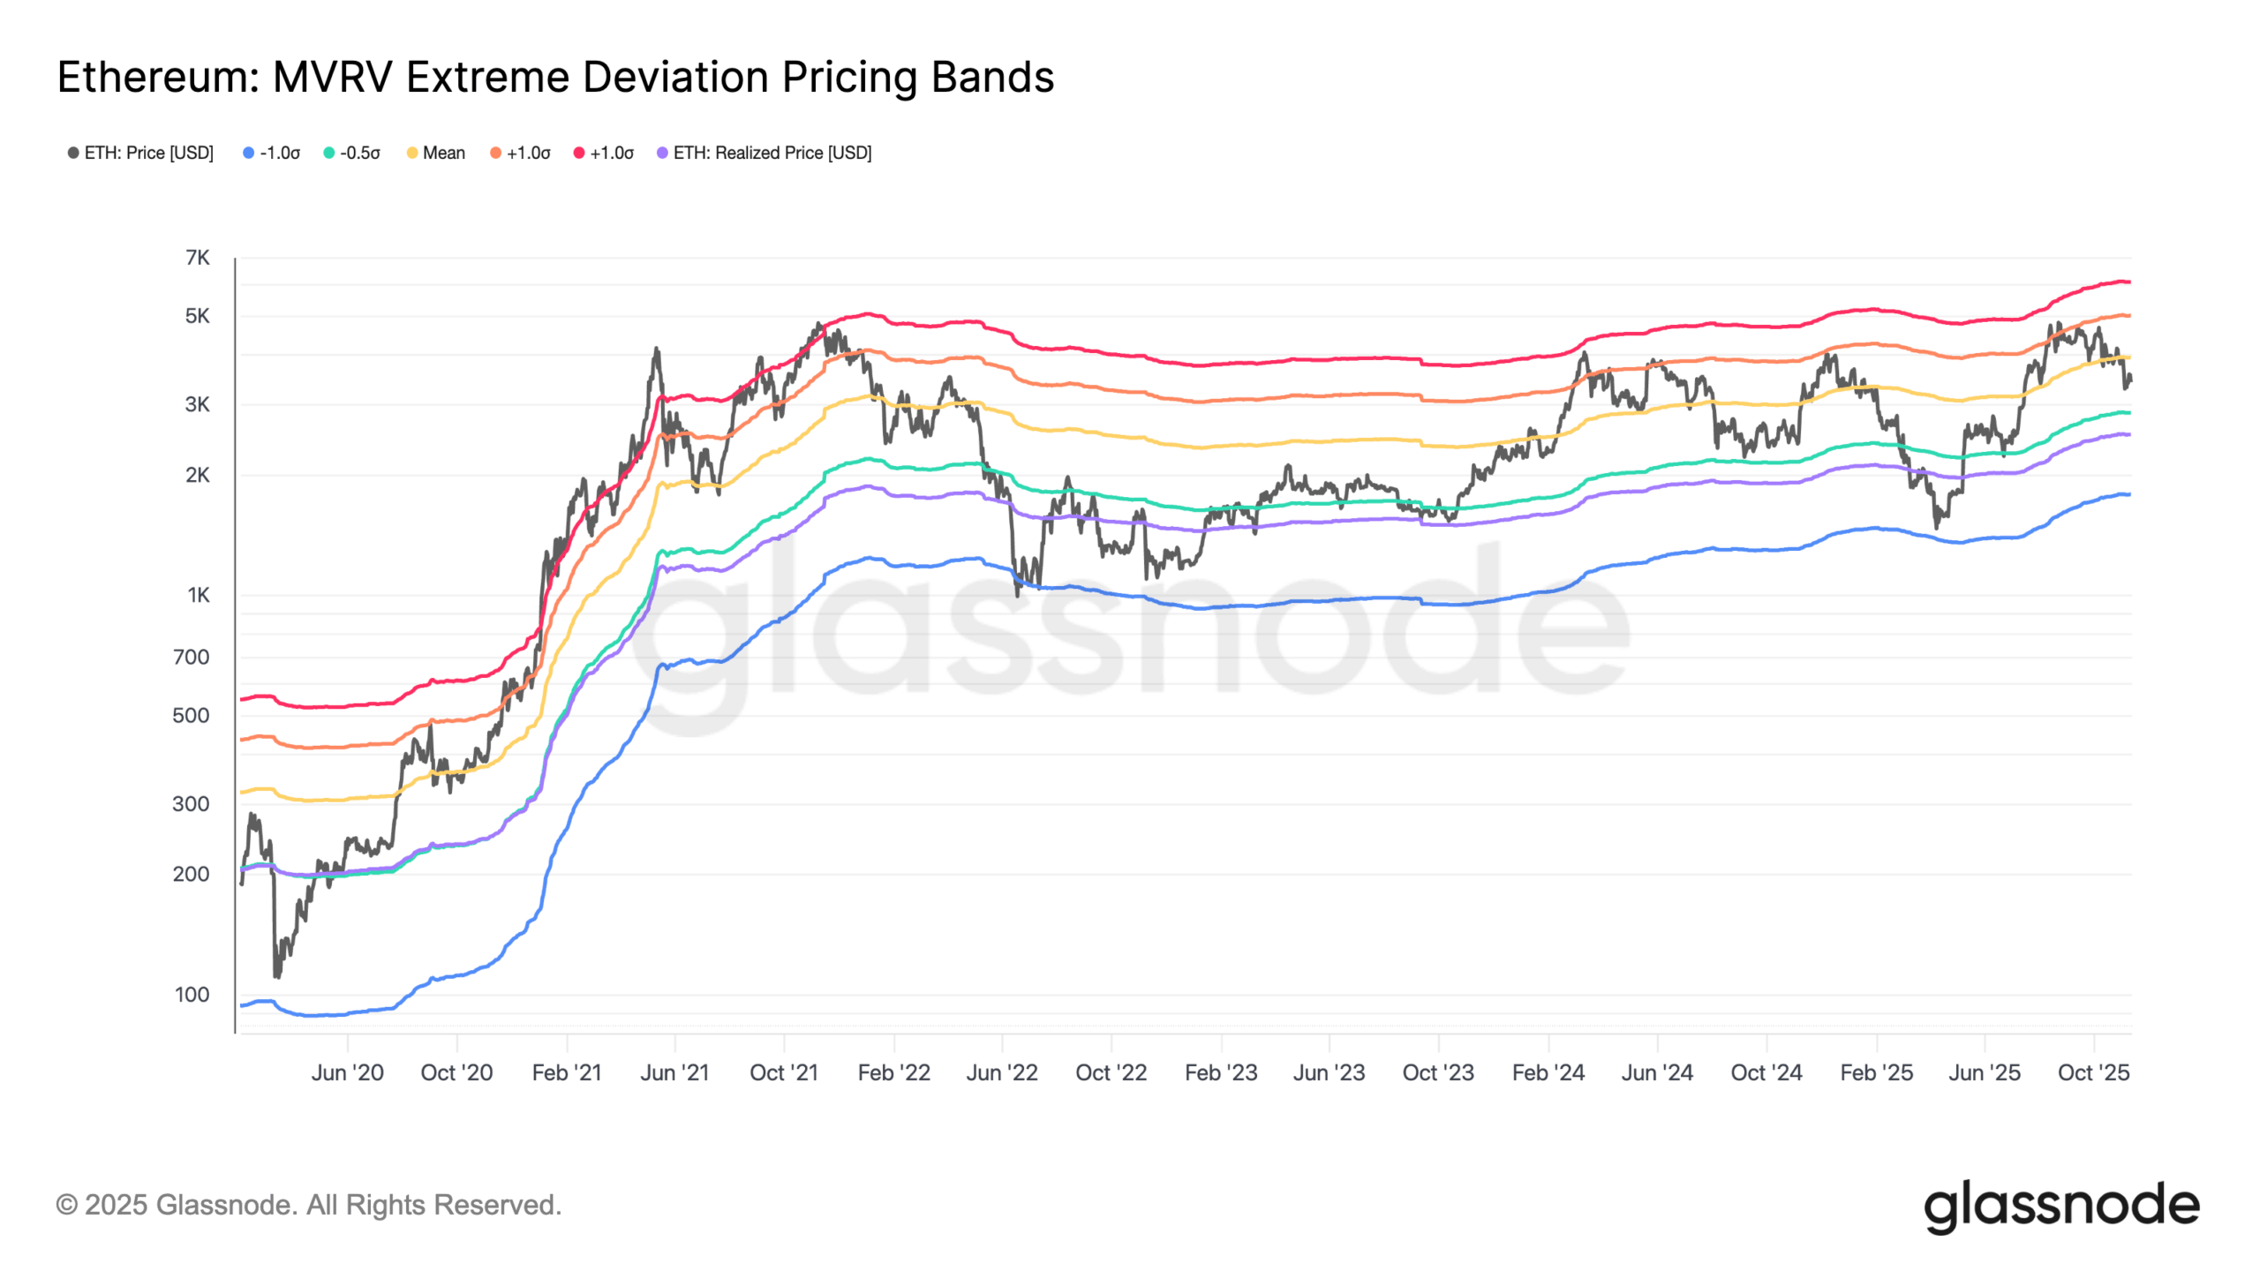This screenshot has width=2260, height=1271.
Task: Click the orange +1.0σ legend dot
Action: click(496, 153)
